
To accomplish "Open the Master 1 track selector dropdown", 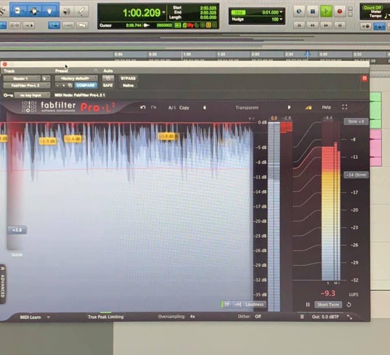I will [x=22, y=78].
